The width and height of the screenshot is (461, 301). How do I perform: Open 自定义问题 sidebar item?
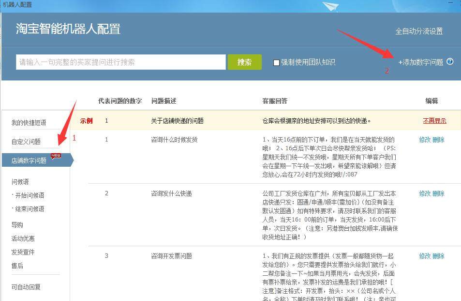[26, 142]
